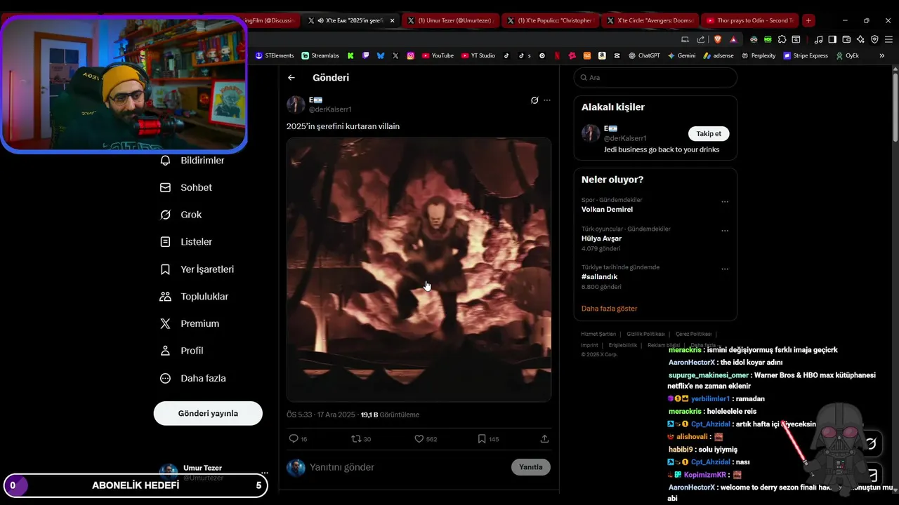Open Listeler in the sidebar
The width and height of the screenshot is (899, 505).
pyautogui.click(x=187, y=242)
